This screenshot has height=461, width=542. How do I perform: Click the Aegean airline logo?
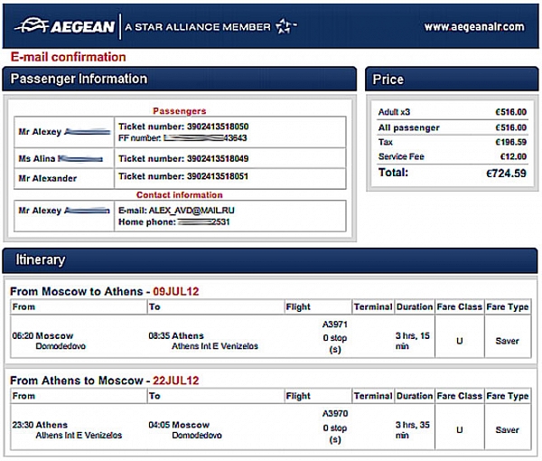[x=65, y=25]
